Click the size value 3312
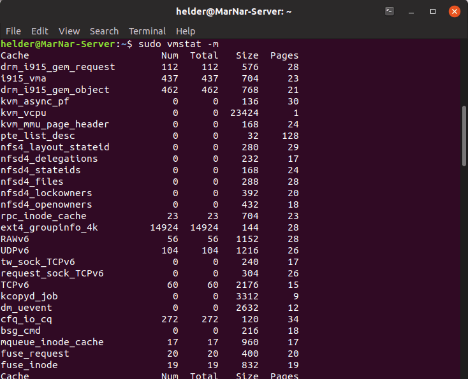The height and width of the screenshot is (379, 468). [x=247, y=296]
